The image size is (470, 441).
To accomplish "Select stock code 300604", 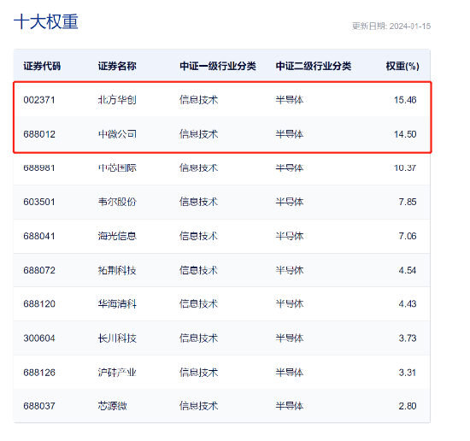I will coord(39,338).
